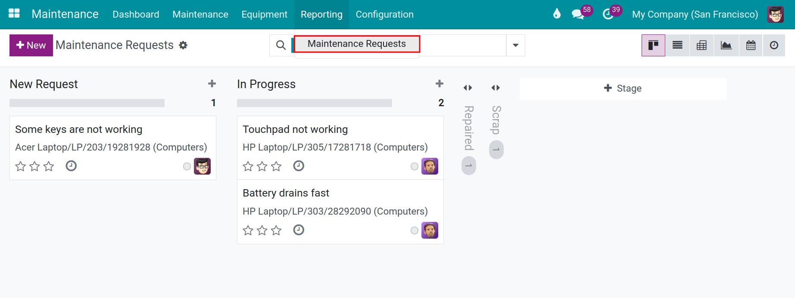Expand the folded Scrap stage column

[x=496, y=88]
